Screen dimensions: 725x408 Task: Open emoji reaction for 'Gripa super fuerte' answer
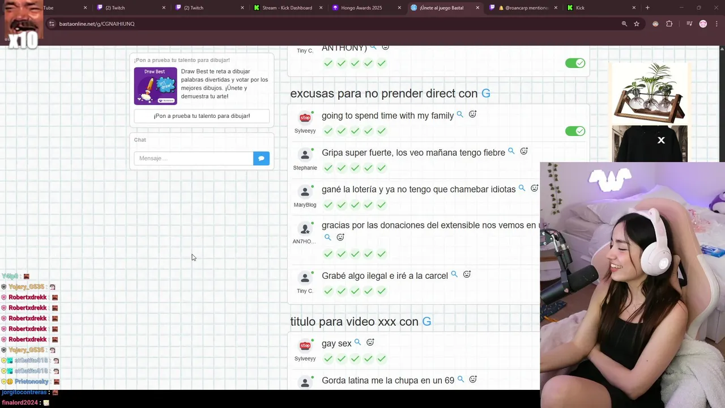point(524,151)
